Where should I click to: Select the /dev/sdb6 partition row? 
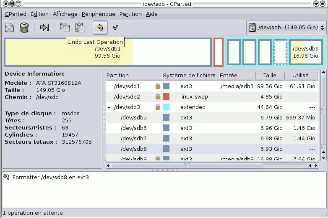134,128
